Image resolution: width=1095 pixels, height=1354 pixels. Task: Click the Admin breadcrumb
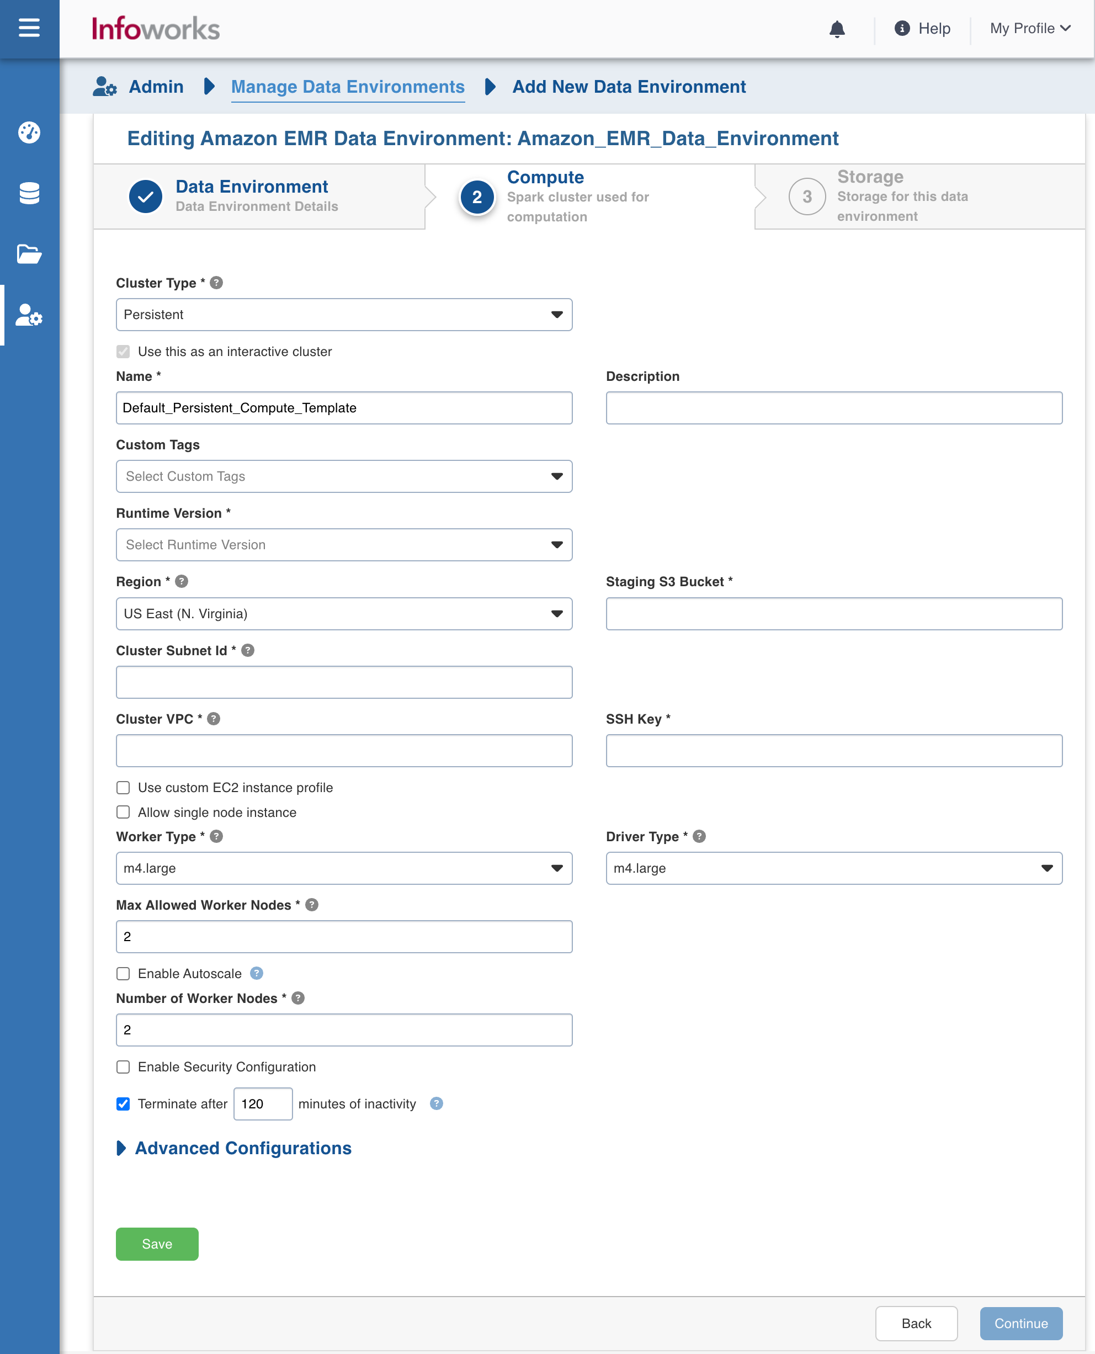(x=156, y=87)
